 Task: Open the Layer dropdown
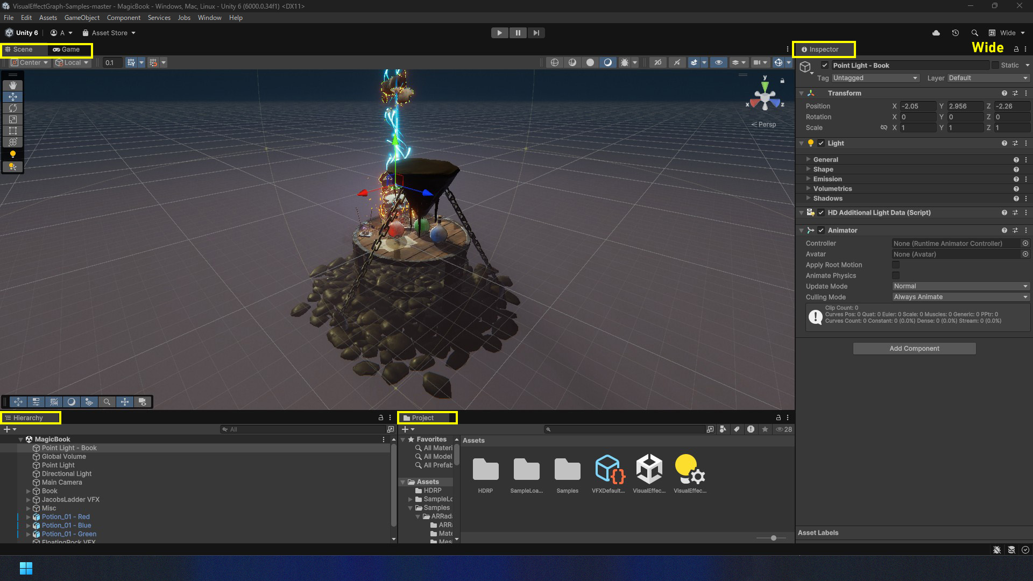988,78
